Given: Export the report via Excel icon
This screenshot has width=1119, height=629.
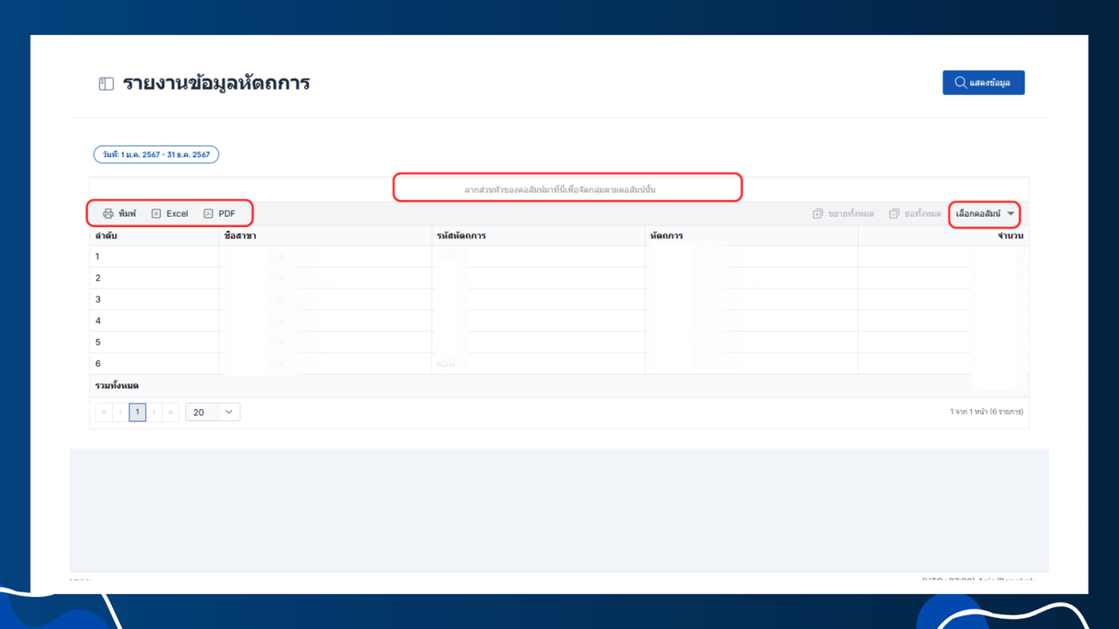Looking at the screenshot, I should [x=157, y=213].
